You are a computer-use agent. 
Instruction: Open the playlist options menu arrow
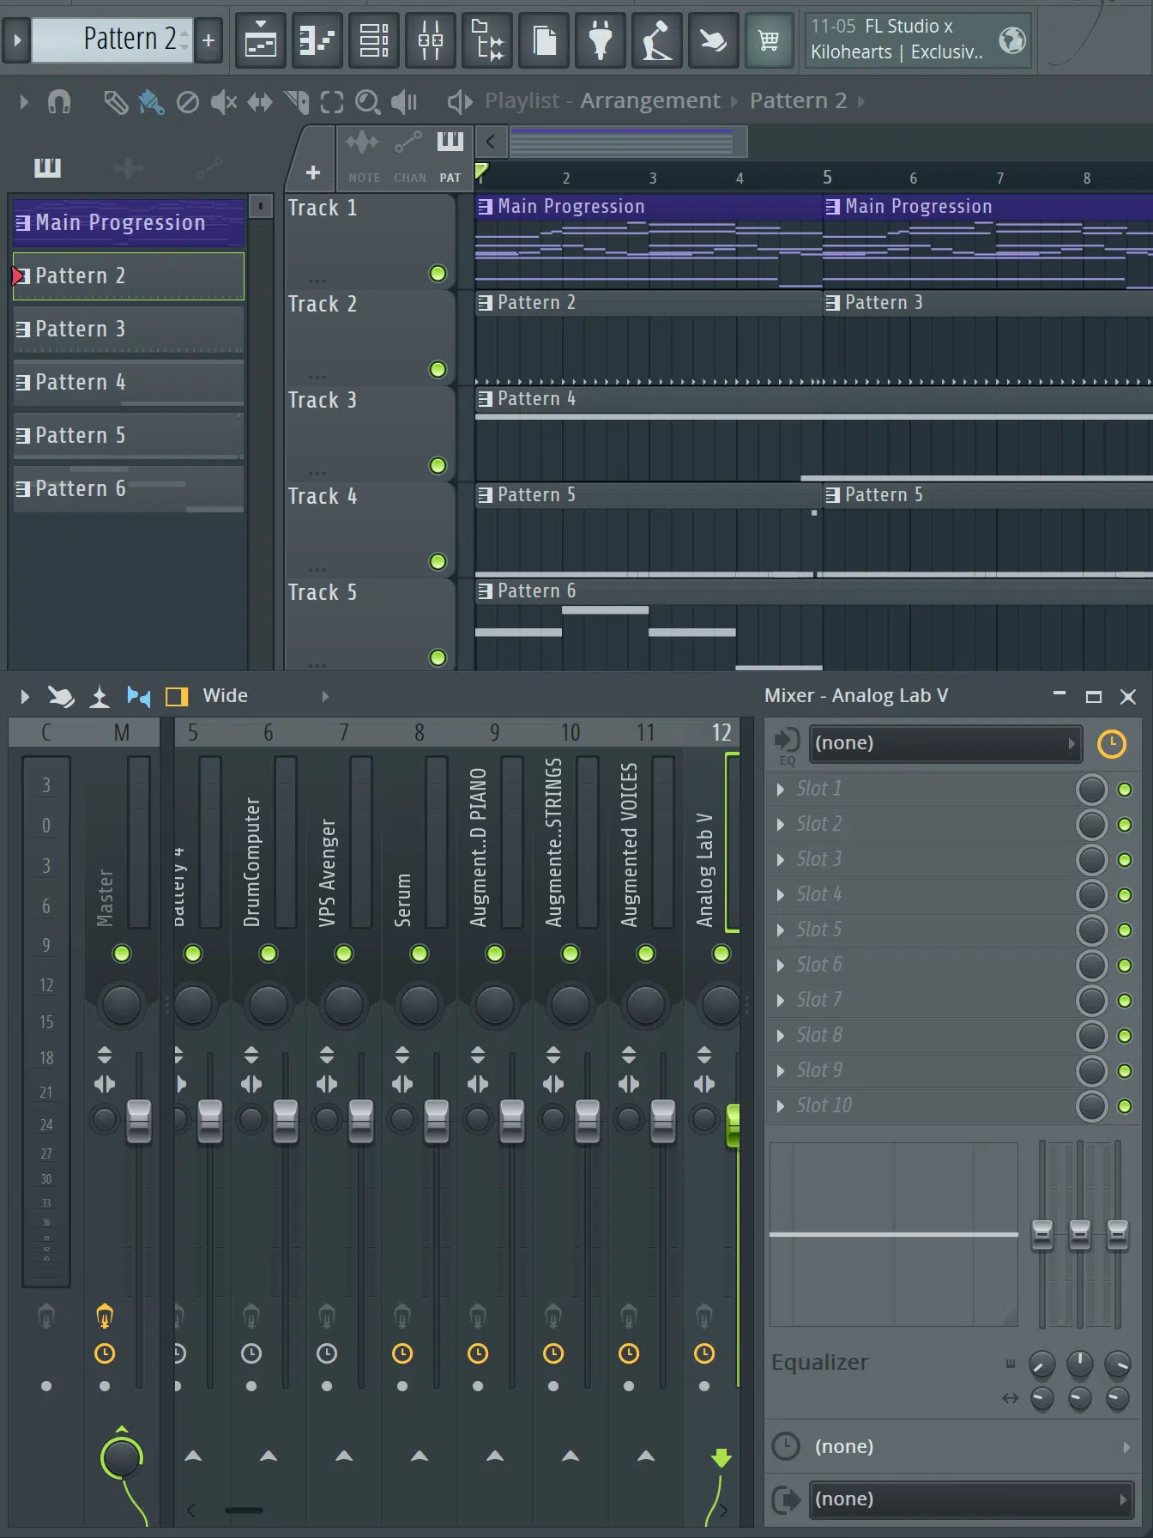[x=23, y=102]
